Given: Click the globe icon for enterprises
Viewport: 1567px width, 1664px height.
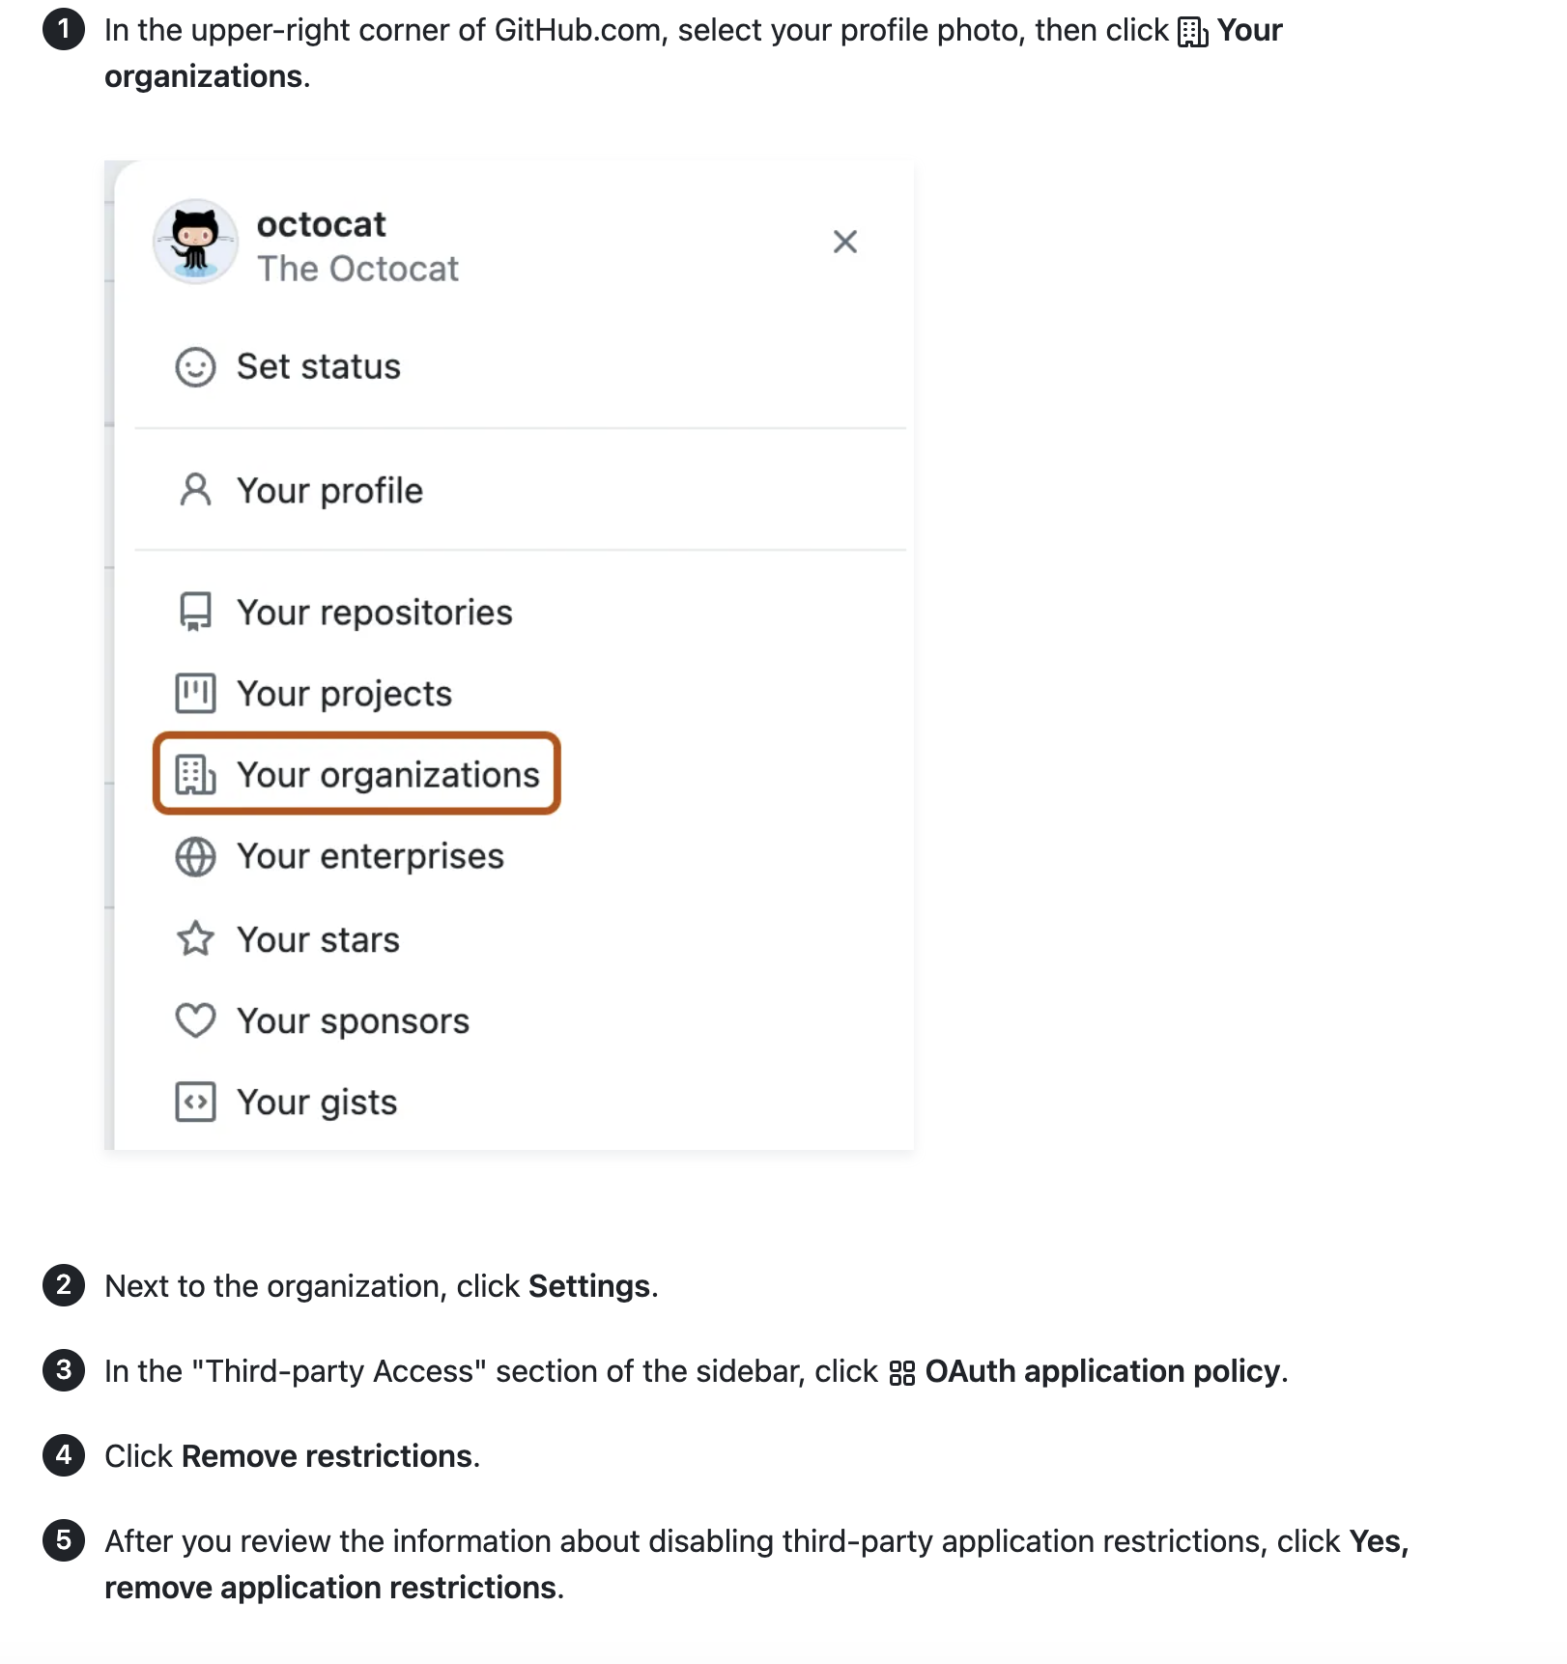Looking at the screenshot, I should pos(195,856).
